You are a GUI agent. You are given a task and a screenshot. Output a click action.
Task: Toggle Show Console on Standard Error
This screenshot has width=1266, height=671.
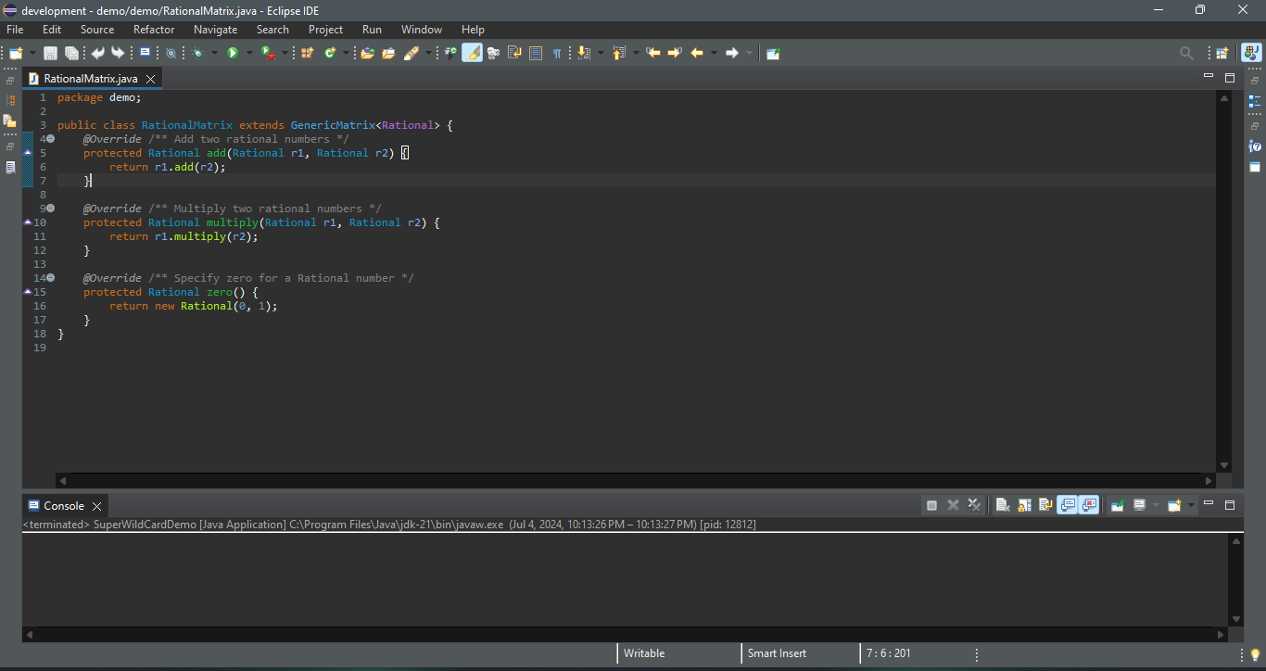(1089, 505)
